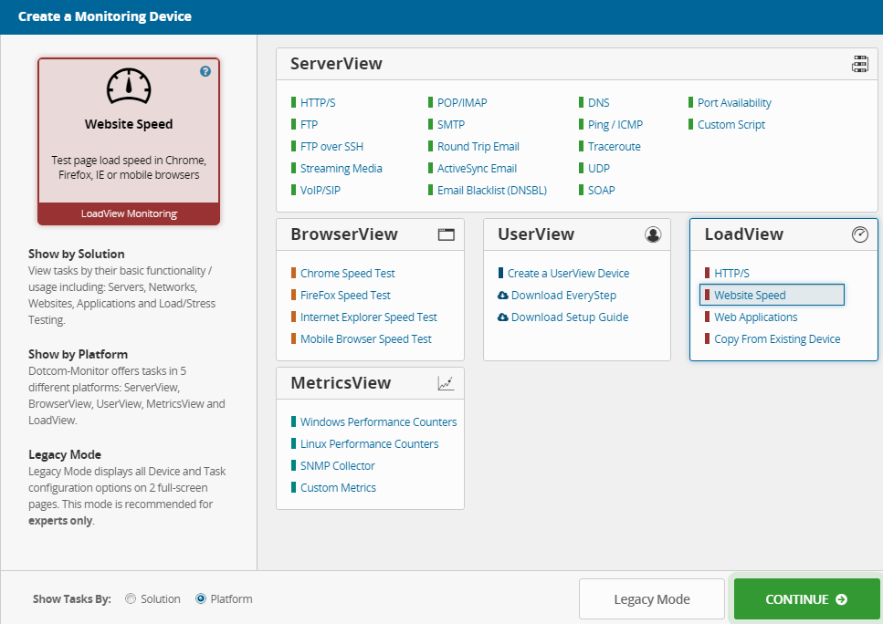Select SNMP Collector task
883x624 pixels.
(337, 466)
